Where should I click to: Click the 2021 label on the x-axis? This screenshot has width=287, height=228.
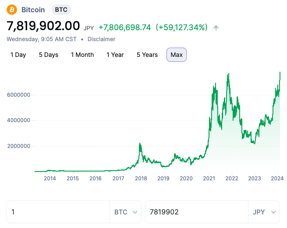209,179
